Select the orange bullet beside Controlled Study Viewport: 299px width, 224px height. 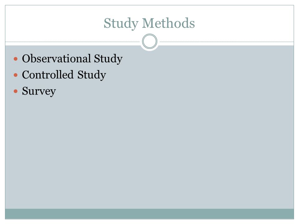click(16, 75)
